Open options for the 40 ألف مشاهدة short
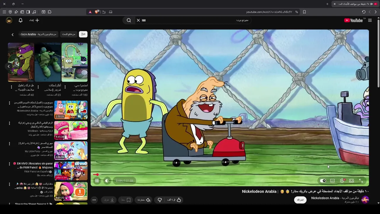The width and height of the screenshot is (380, 214). click(x=11, y=87)
